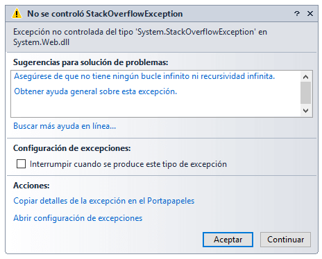Enable 'Interrumpir cuando se produce este tipo' checkbox
The width and height of the screenshot is (322, 259).
(x=21, y=164)
